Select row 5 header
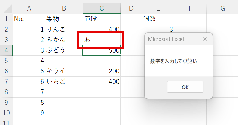238x125 pixels. [6, 61]
